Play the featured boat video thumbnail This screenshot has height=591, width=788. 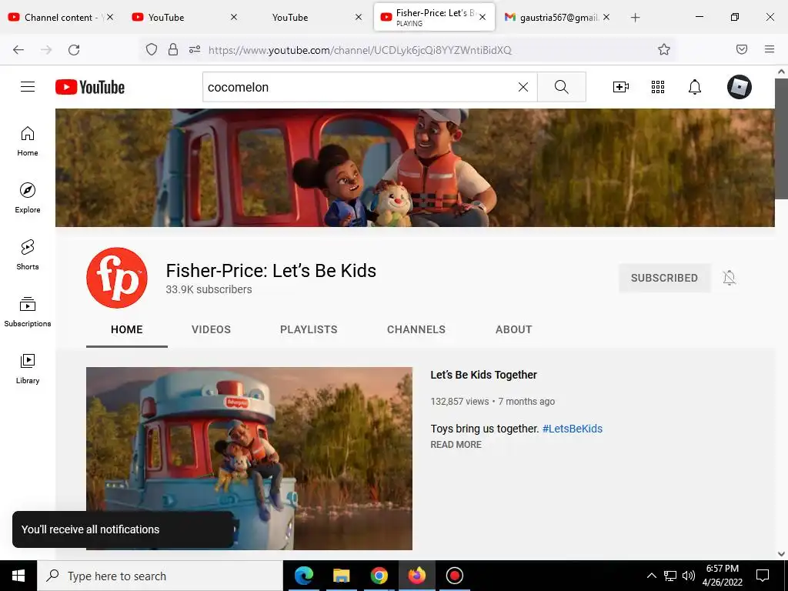pos(249,459)
